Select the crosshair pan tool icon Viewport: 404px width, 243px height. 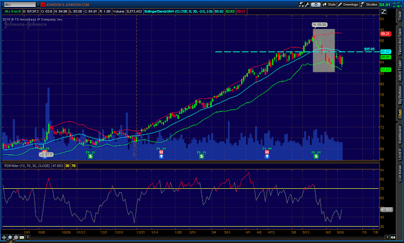(4, 237)
